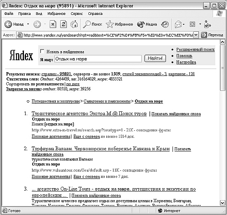Click the scrollbar up arrow
Screen dimensions: 227x215
point(222,42)
